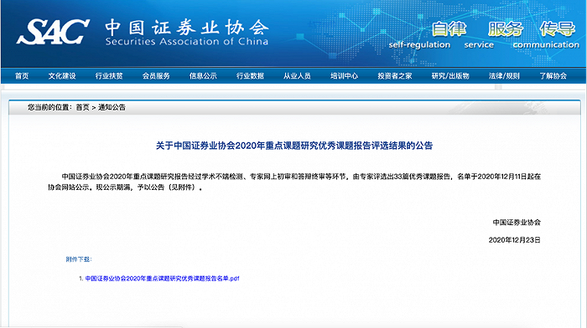The height and width of the screenshot is (328, 587).
Task: Open the 文化建设 menu item
Action: click(x=62, y=76)
